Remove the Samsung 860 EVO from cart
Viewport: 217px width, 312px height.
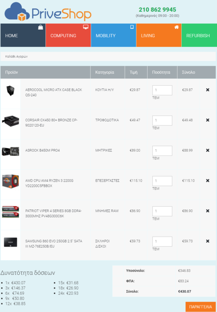coord(207,241)
